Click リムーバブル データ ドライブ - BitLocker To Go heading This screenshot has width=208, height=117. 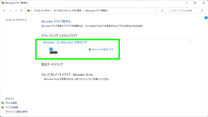[67, 75]
